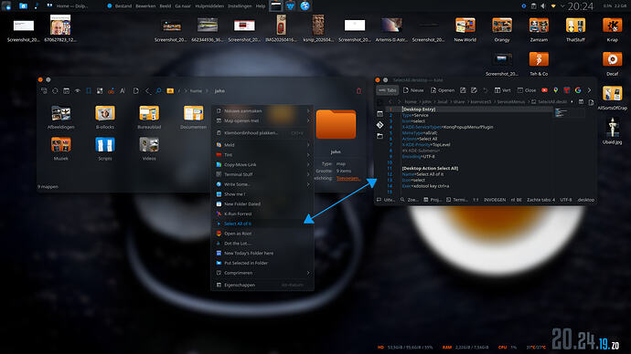Image resolution: width=631 pixels, height=354 pixels.
Task: Expand the 'Copy-Move-Link' submenu arrow
Action: pos(308,164)
